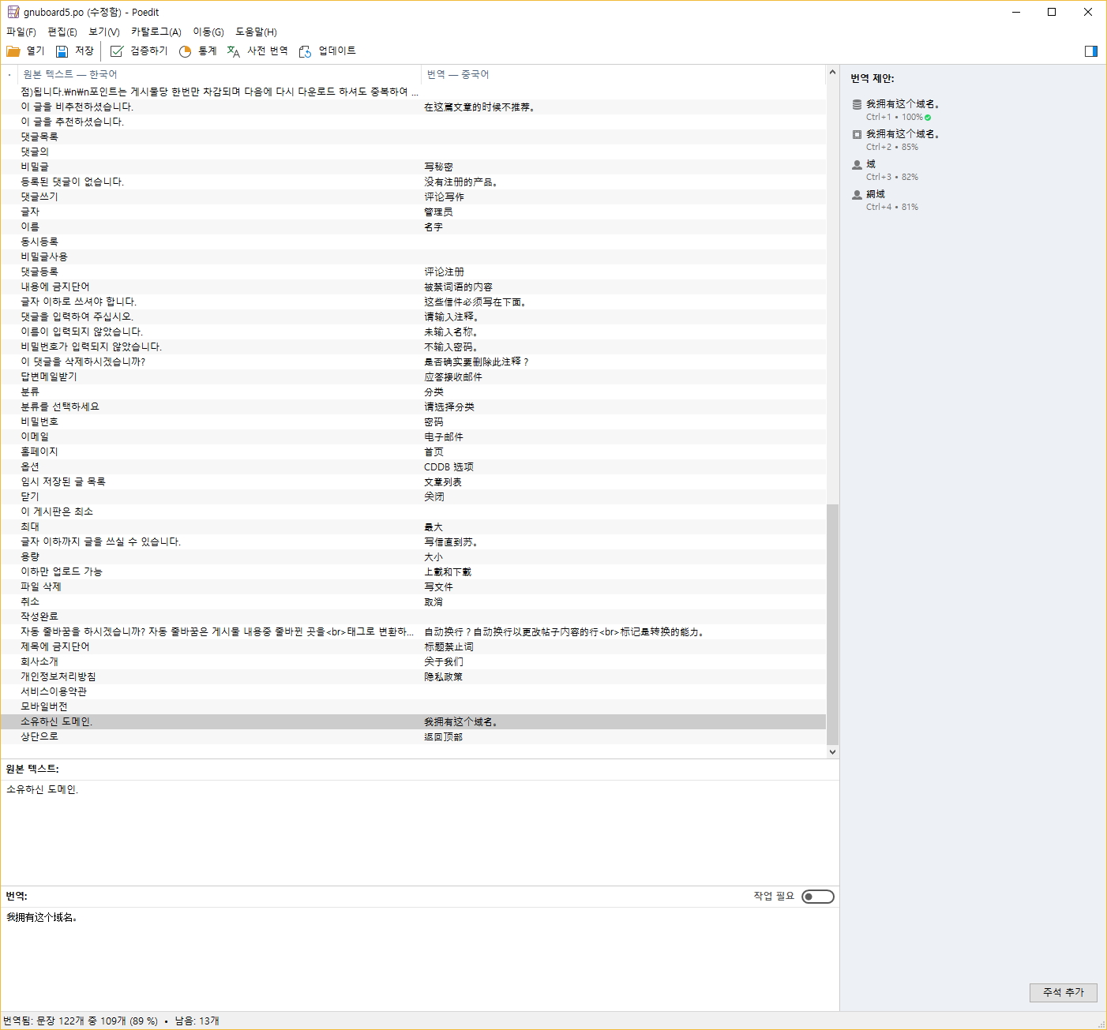The width and height of the screenshot is (1107, 1030).
Task: Click the Validate (검증하기) checkmark icon
Action: [x=117, y=51]
